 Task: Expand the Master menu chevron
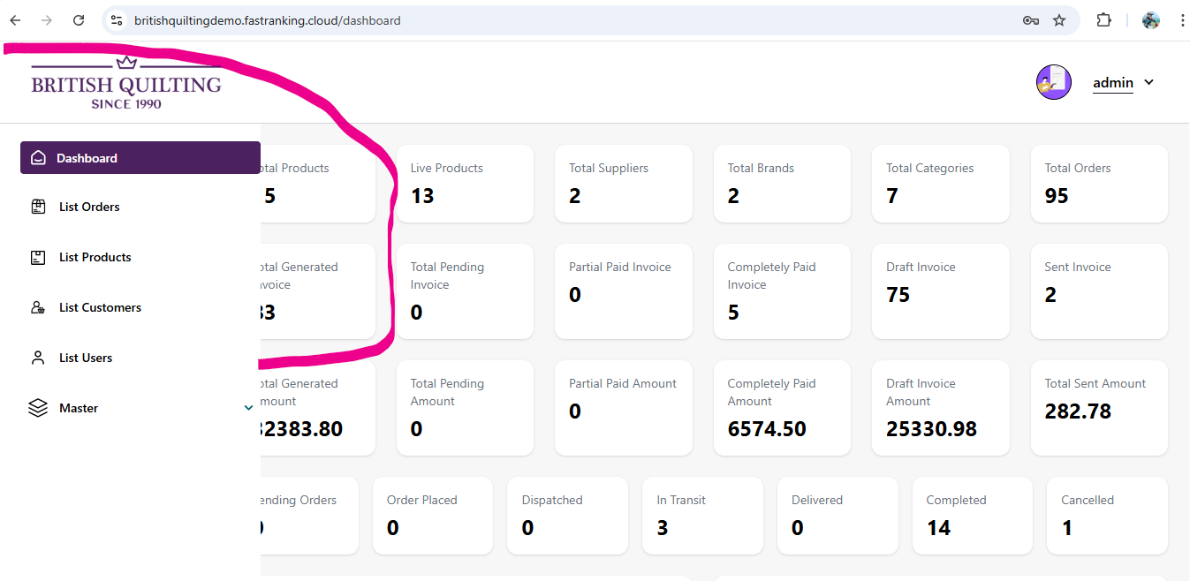pyautogui.click(x=248, y=408)
